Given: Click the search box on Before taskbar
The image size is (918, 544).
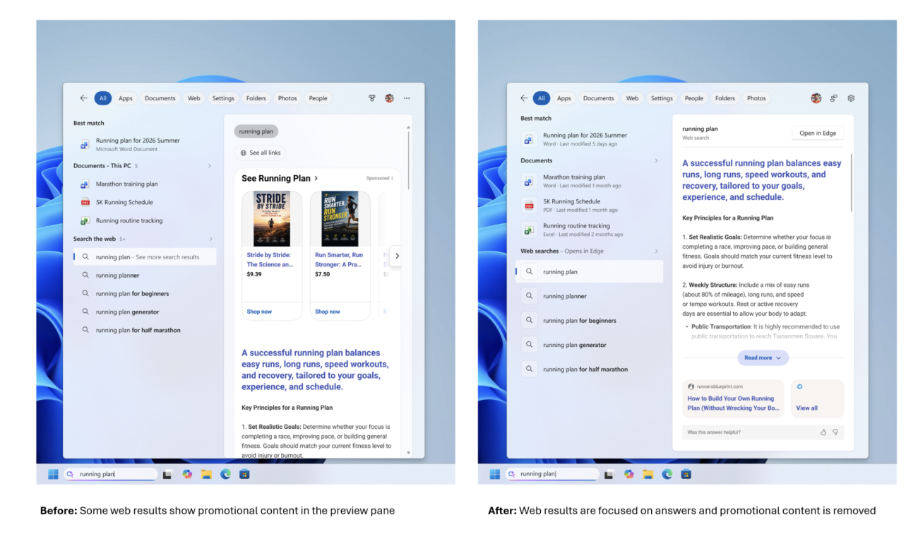Looking at the screenshot, I should click(x=111, y=474).
